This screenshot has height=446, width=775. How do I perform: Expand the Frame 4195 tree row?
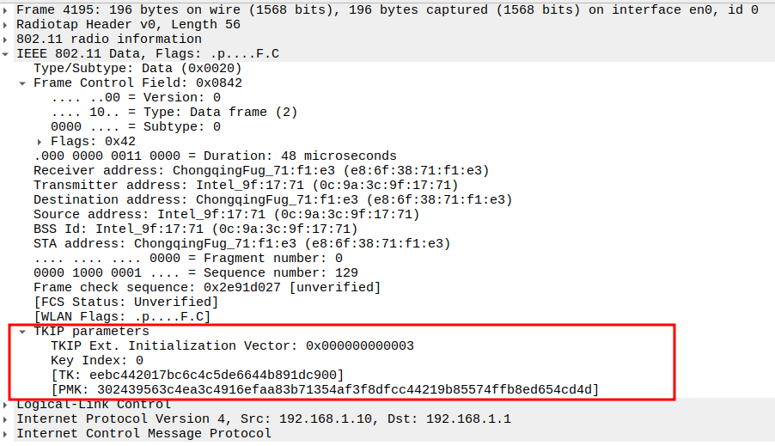coord(7,10)
